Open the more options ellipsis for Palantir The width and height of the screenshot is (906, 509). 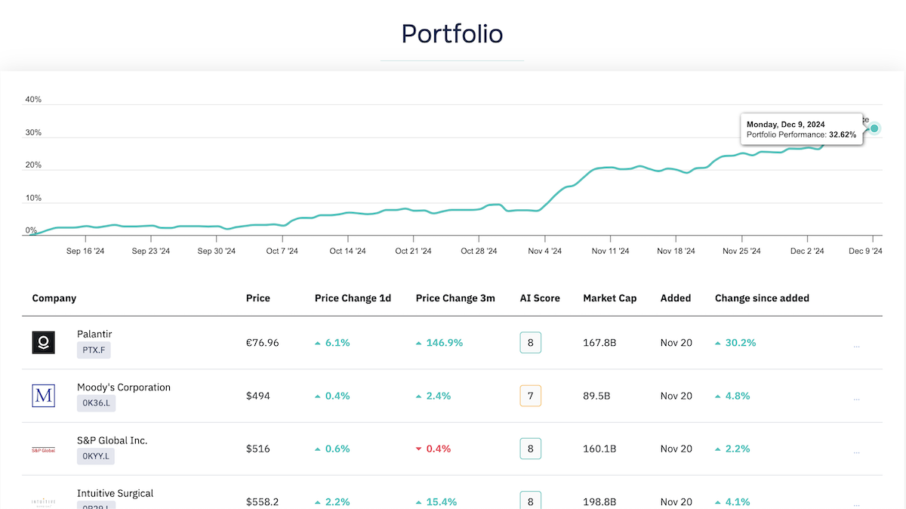point(856,344)
